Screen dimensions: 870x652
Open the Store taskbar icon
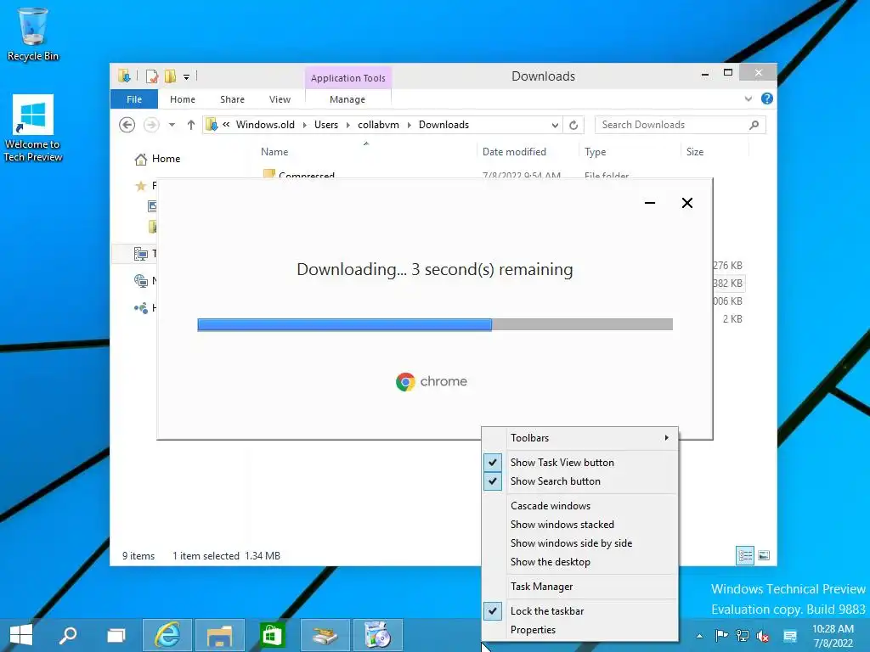(272, 635)
